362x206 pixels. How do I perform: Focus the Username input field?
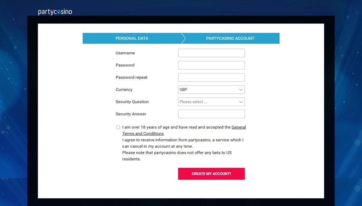click(211, 53)
